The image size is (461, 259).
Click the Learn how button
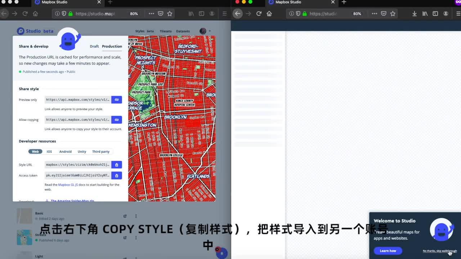point(388,251)
